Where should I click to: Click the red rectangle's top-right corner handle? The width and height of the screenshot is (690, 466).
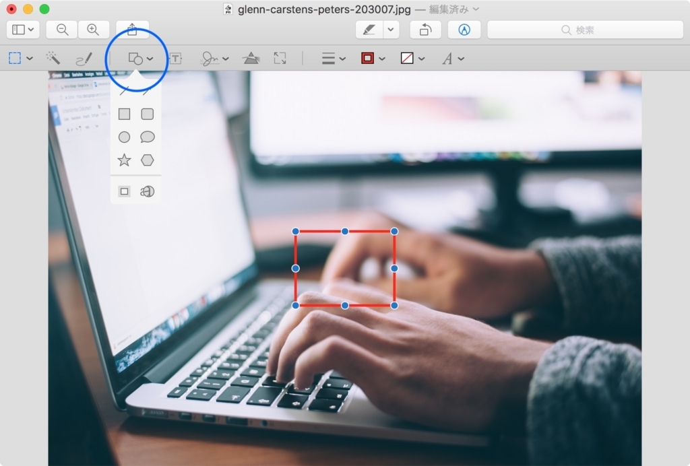394,231
